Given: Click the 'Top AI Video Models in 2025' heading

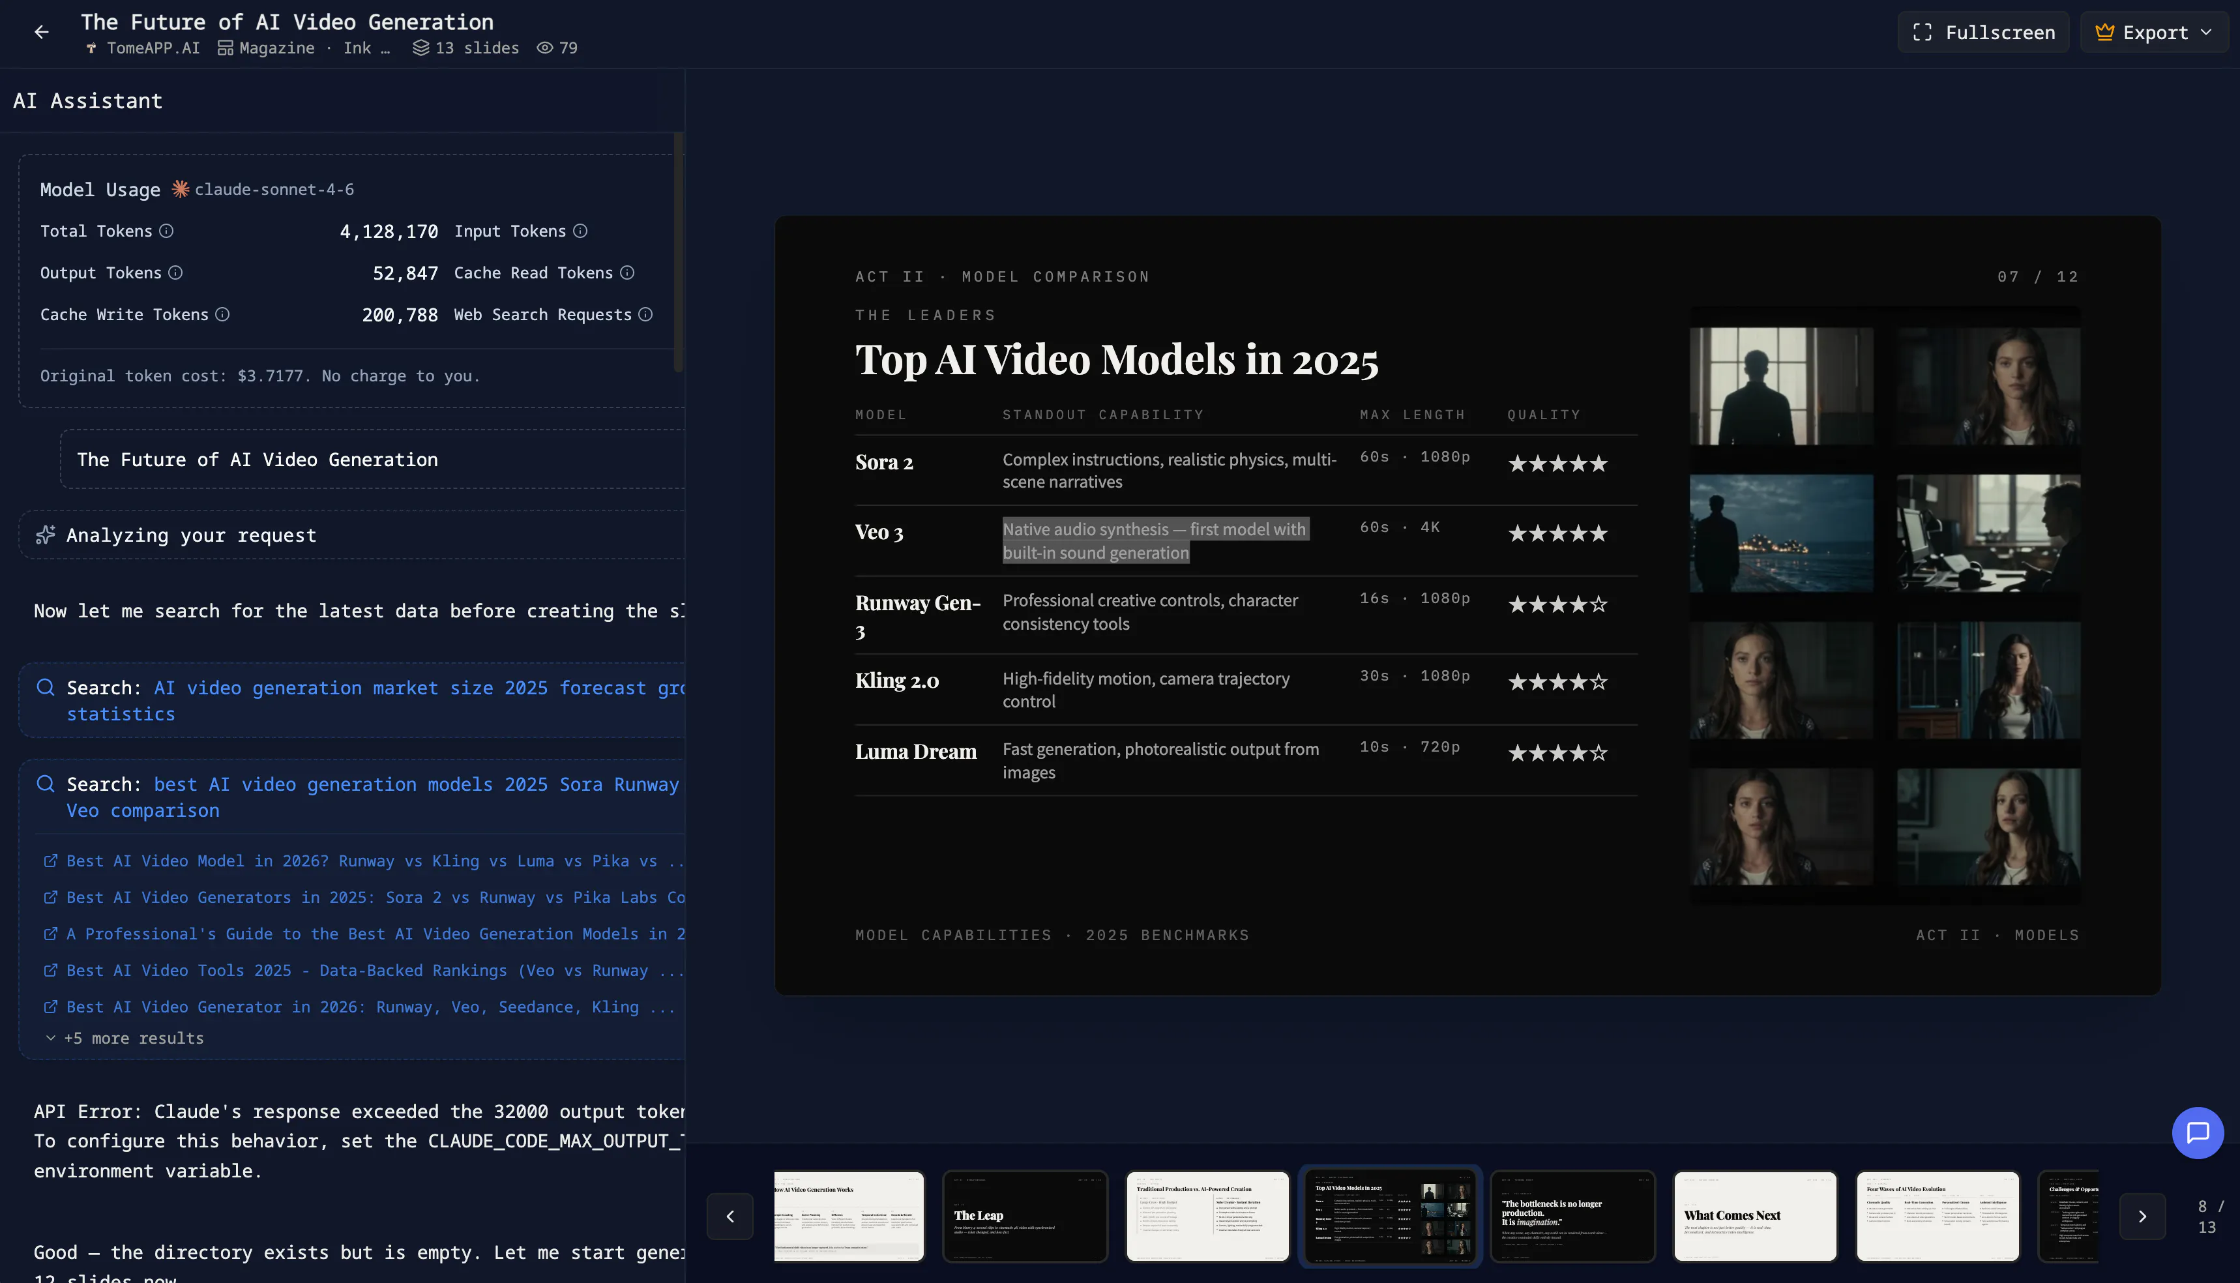Looking at the screenshot, I should coord(1117,359).
